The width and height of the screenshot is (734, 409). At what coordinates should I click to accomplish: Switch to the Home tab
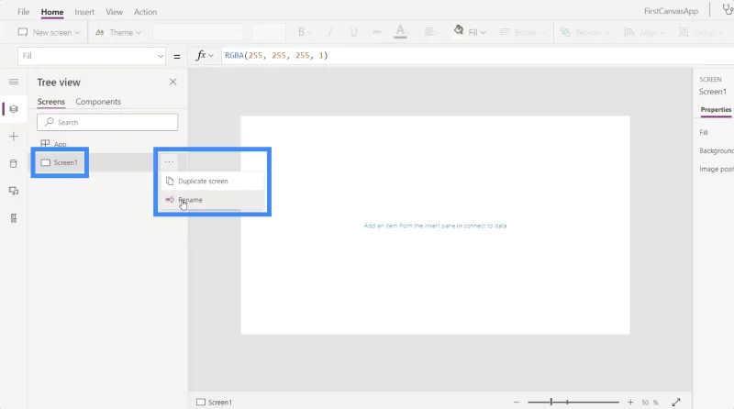(52, 12)
